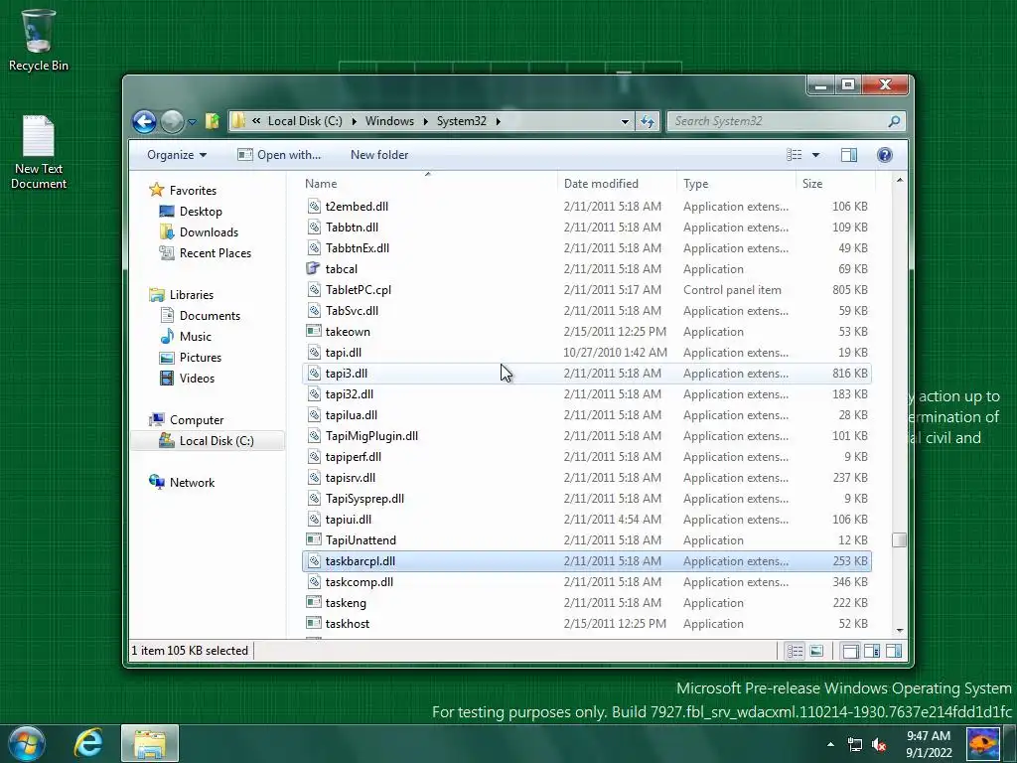Change your view icon in toolbar

pyautogui.click(x=794, y=155)
